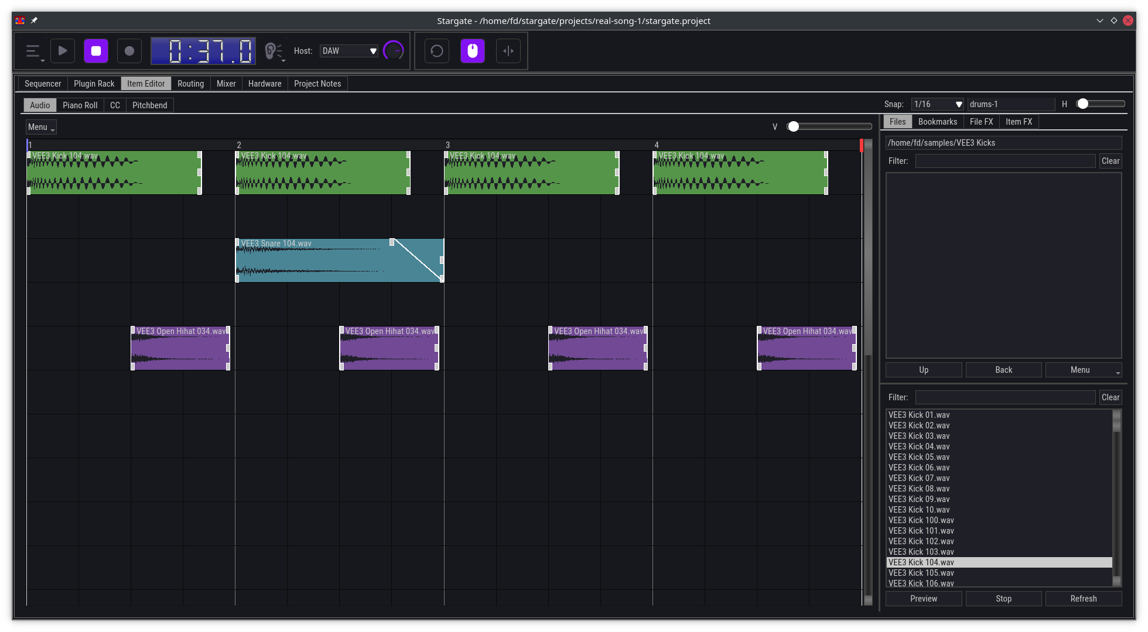
Task: Clear the lower file filter
Action: pos(1111,397)
